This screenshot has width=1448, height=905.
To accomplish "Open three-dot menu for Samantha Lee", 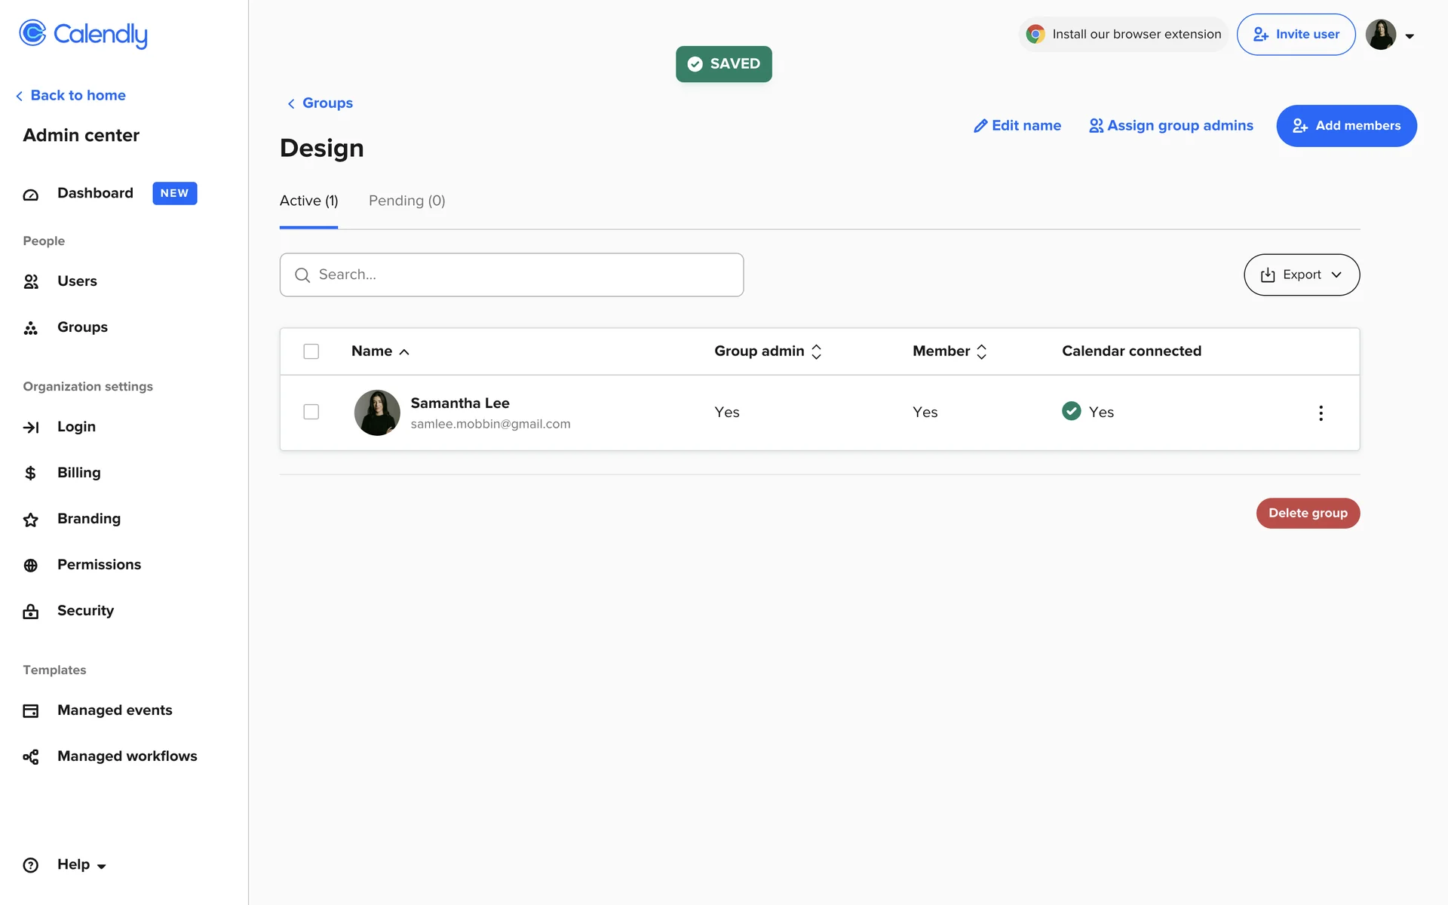I will point(1321,413).
